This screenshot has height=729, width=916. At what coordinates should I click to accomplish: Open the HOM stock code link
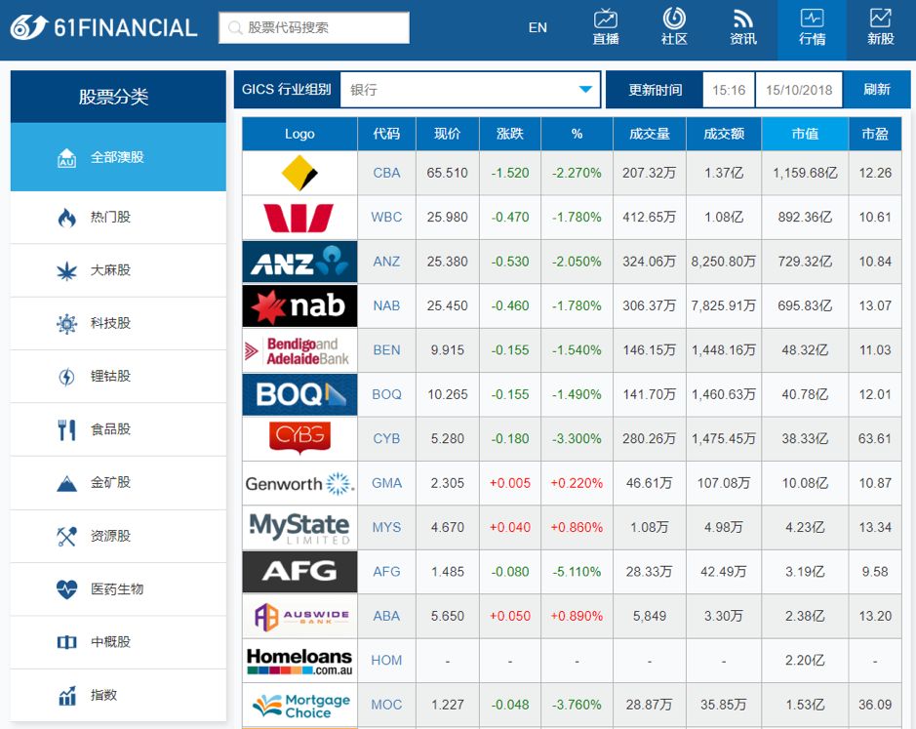(386, 661)
